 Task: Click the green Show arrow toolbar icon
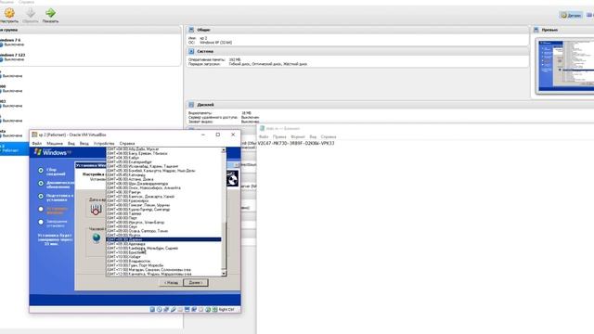[x=50, y=13]
